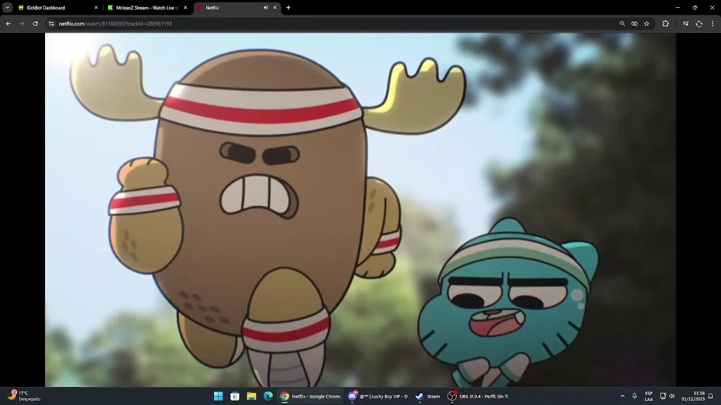This screenshot has height=405, width=721.
Task: Bookmark this page with the star icon
Action: coord(647,24)
